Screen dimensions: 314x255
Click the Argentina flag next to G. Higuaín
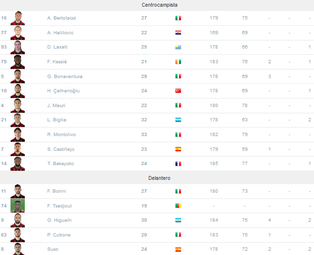pyautogui.click(x=178, y=220)
